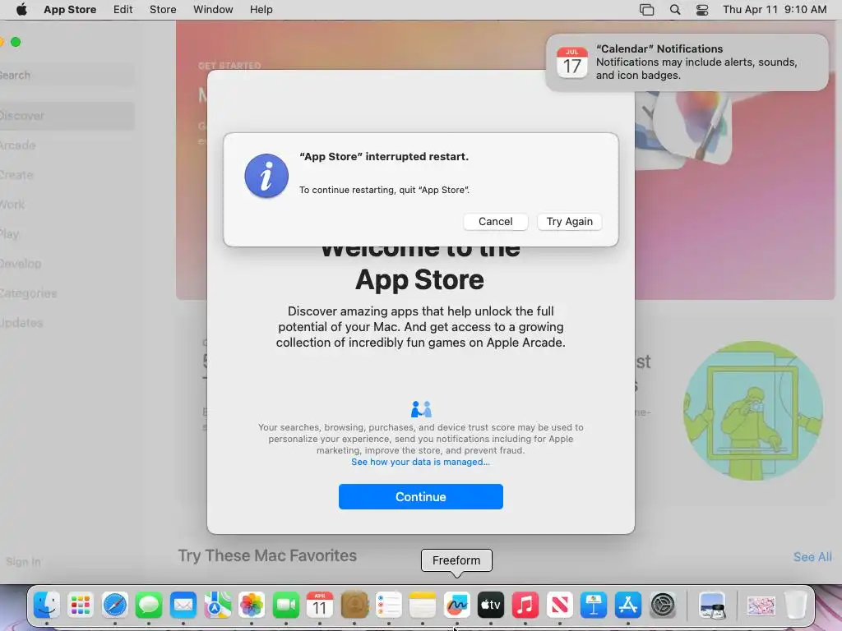Click See All next to Mac Favorites
Screen dimensions: 842x631
(812, 557)
